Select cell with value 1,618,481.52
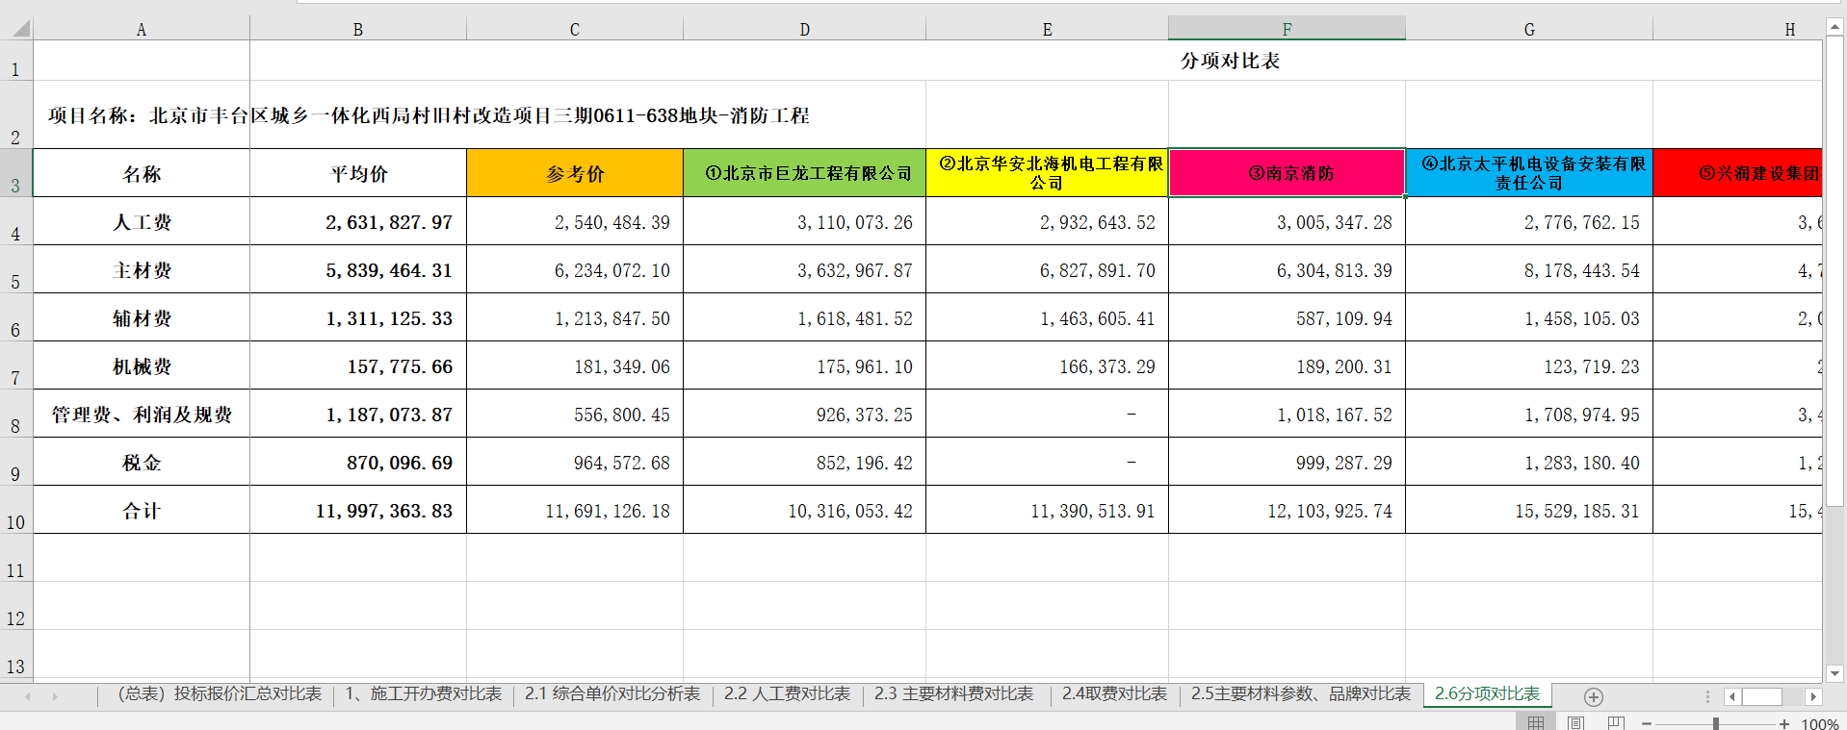Screen dimensions: 1847x730 coord(805,317)
